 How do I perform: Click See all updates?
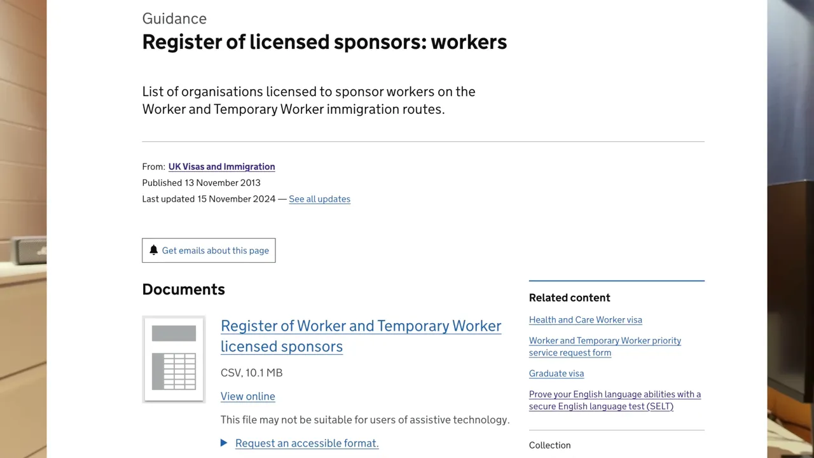tap(319, 199)
